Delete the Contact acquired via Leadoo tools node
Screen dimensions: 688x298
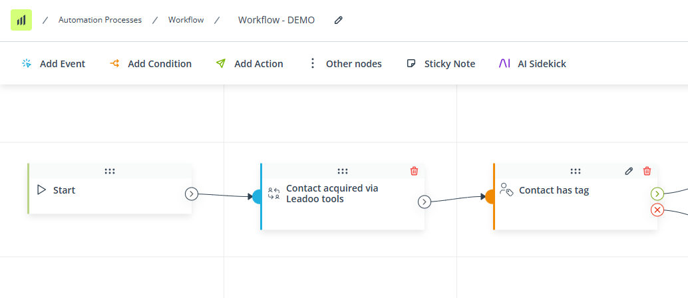click(414, 171)
